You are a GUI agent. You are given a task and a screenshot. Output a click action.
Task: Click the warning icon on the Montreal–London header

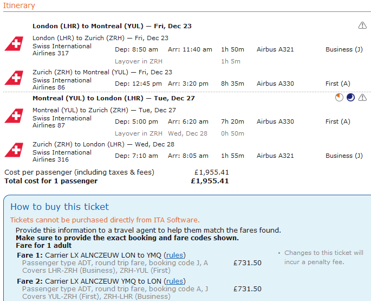(x=362, y=98)
